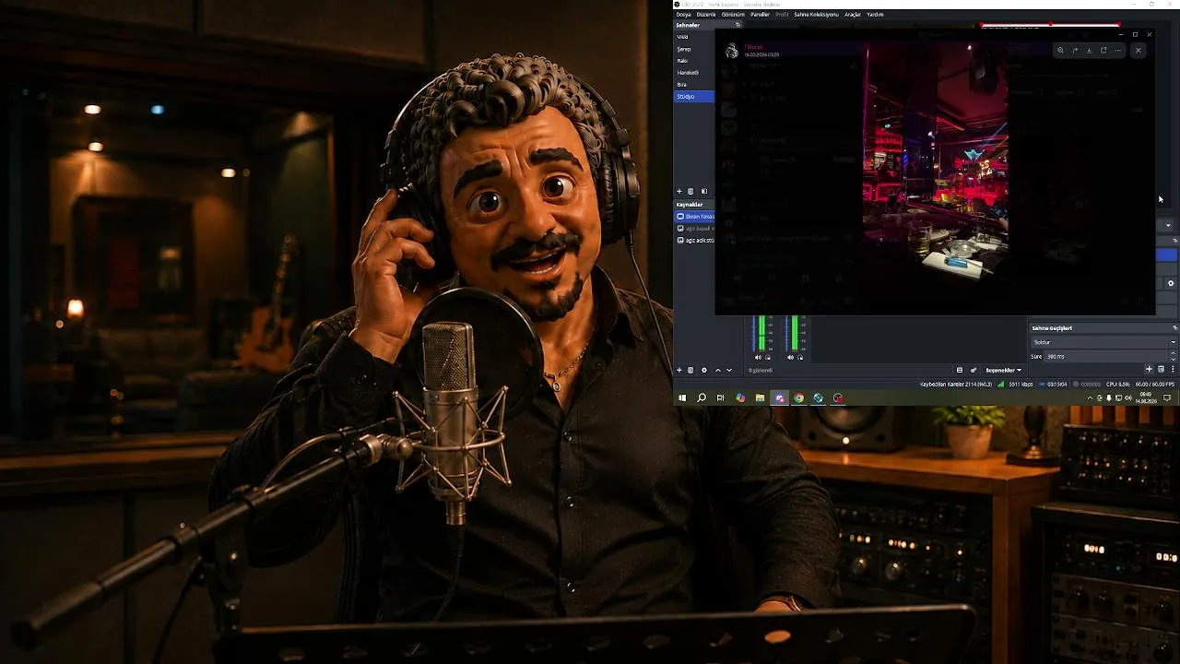Edit the Süre duration field
Screen dimensions: 1180x664
click(1106, 357)
